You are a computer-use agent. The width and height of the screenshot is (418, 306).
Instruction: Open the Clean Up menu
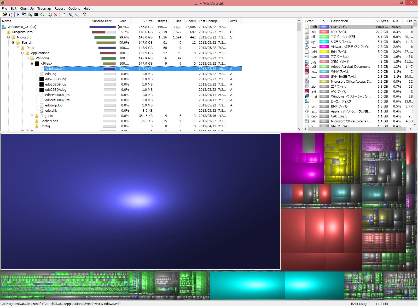[x=27, y=8]
